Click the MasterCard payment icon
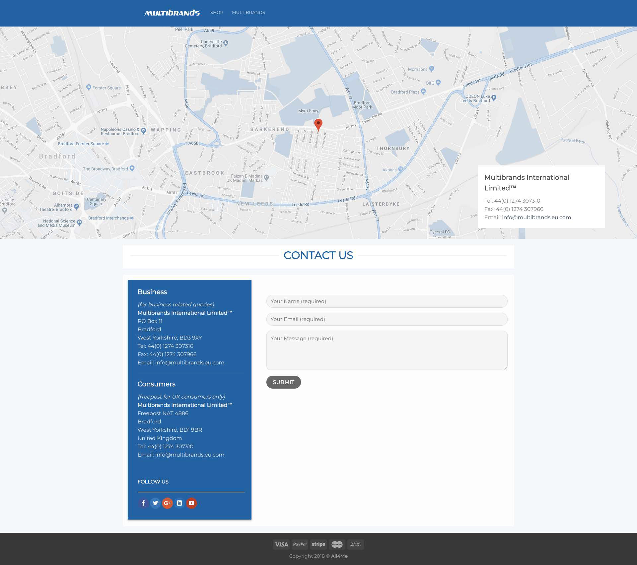Image resolution: width=637 pixels, height=565 pixels. 337,544
